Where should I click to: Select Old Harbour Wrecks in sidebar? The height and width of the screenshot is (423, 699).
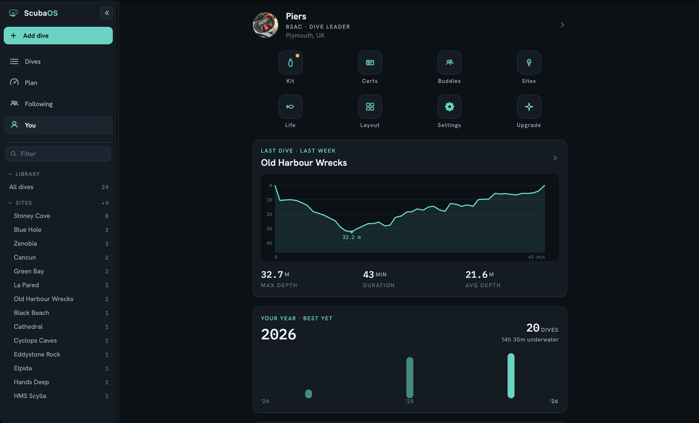point(58,299)
